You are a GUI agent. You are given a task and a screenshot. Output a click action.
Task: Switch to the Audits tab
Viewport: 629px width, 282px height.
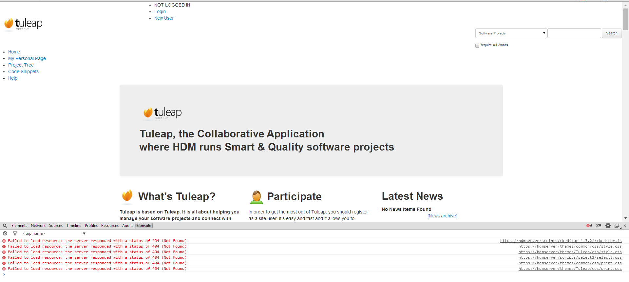tap(128, 226)
